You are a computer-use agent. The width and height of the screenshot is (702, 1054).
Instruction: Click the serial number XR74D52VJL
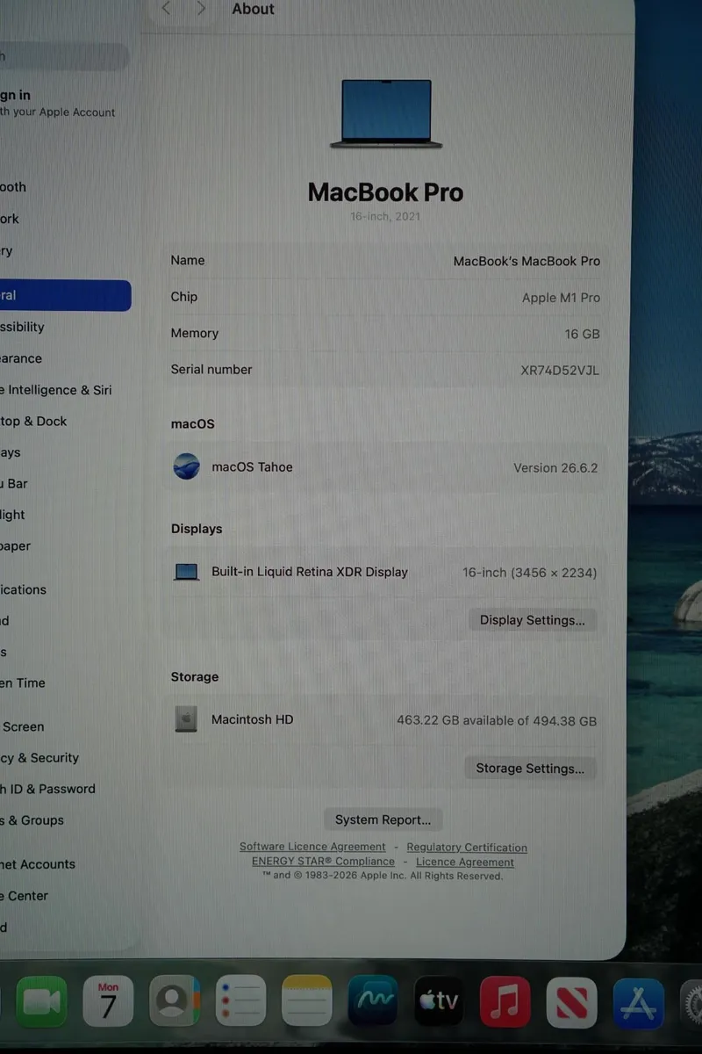560,370
